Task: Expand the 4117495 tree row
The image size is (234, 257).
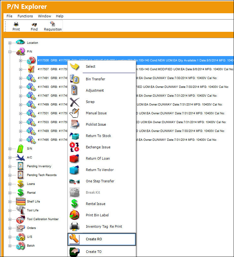Action: pos(20,140)
